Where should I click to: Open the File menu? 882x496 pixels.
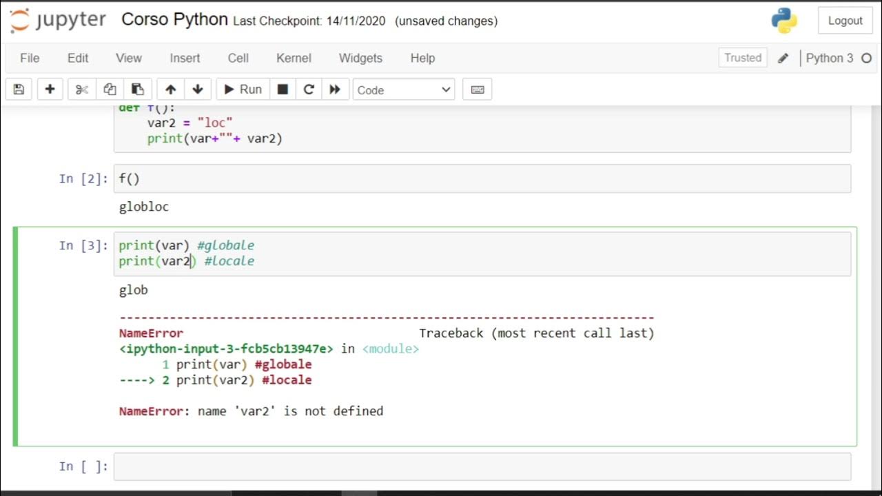pos(30,58)
